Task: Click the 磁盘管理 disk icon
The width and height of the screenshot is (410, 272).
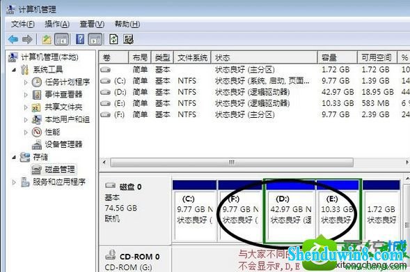Action: point(37,169)
